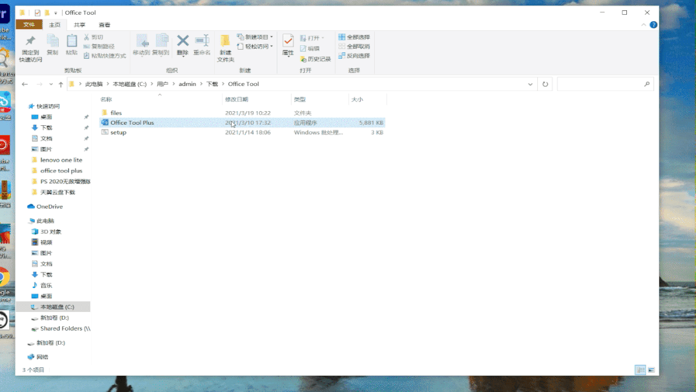Image resolution: width=696 pixels, height=392 pixels.
Task: Click the Back navigation arrow
Action: [x=25, y=84]
